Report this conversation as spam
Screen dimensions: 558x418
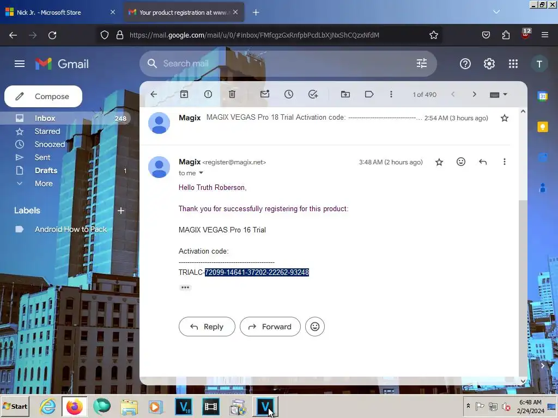tap(208, 94)
